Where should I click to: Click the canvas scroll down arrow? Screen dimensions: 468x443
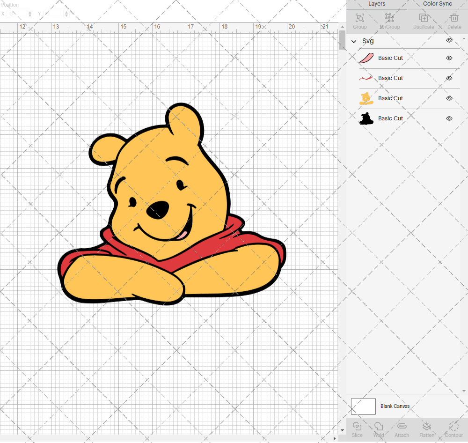[343, 430]
